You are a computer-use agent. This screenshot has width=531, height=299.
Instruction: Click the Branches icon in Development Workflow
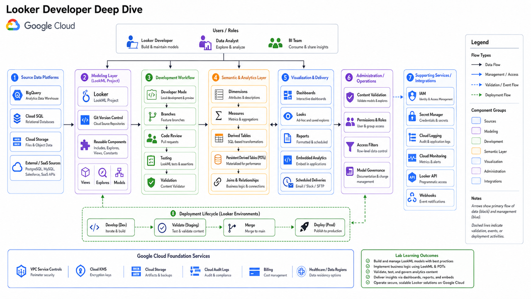151,117
